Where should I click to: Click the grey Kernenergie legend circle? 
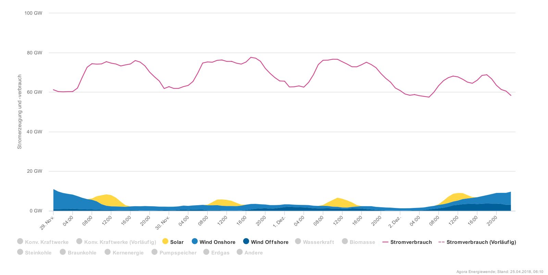(108, 252)
